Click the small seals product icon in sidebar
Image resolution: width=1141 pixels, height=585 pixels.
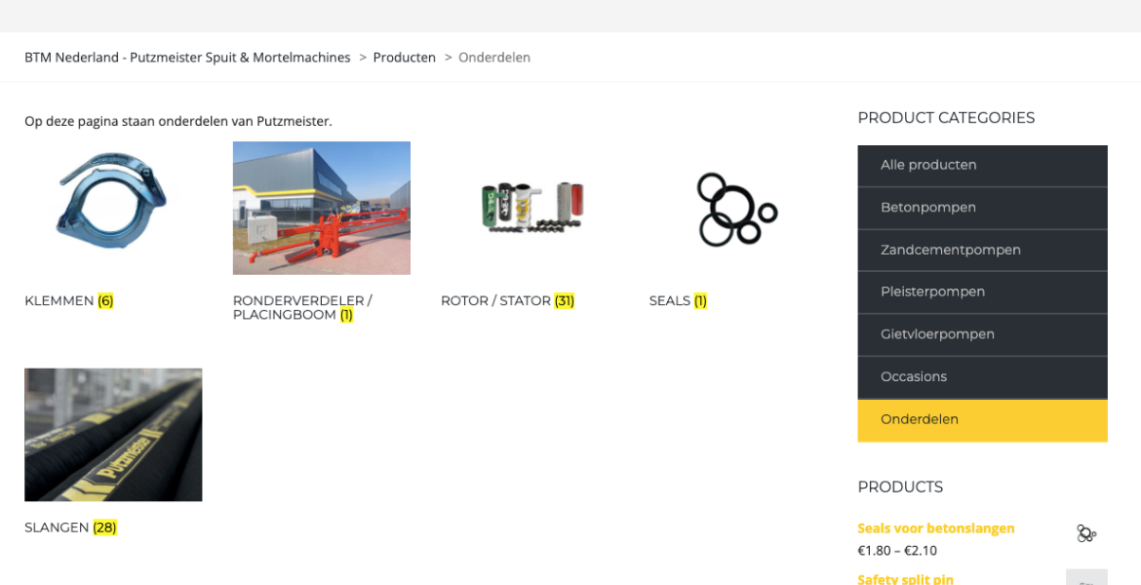tap(1086, 533)
